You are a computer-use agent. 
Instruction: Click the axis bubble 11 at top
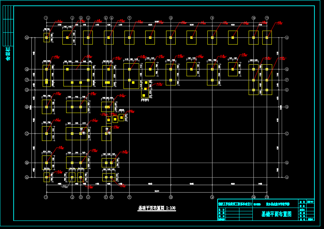[267, 18]
